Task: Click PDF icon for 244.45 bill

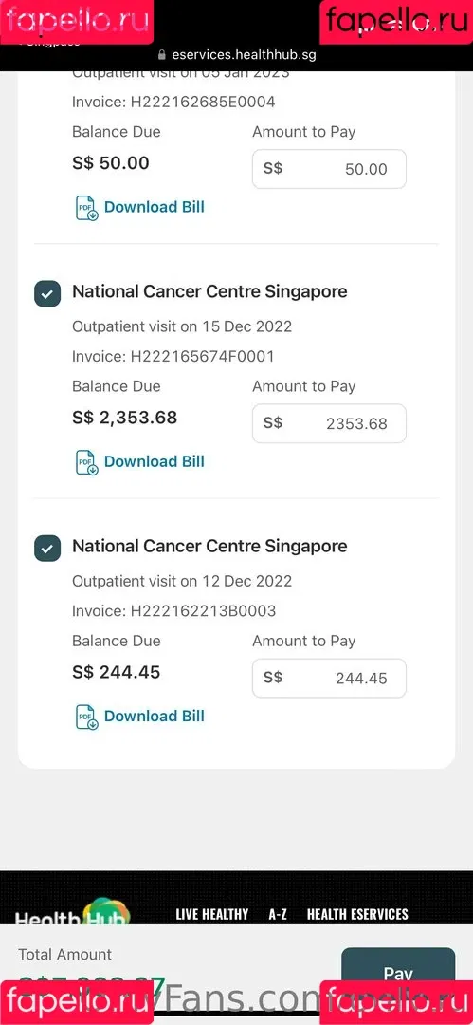Action: pyautogui.click(x=87, y=717)
